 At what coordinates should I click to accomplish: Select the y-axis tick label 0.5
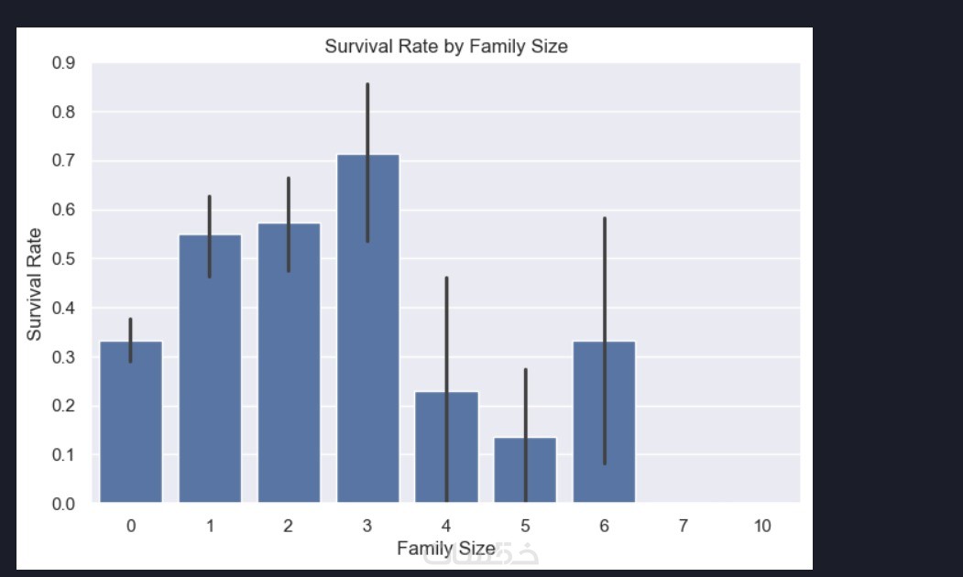(x=64, y=259)
